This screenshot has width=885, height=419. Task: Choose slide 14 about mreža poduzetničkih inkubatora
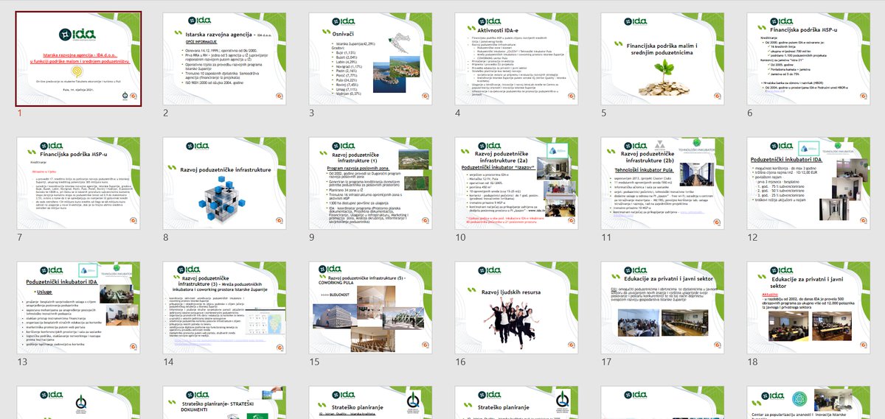[224, 308]
